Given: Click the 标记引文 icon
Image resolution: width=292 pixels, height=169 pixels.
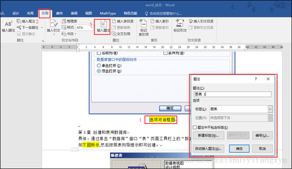Looking at the screenshot, I should click(180, 26).
